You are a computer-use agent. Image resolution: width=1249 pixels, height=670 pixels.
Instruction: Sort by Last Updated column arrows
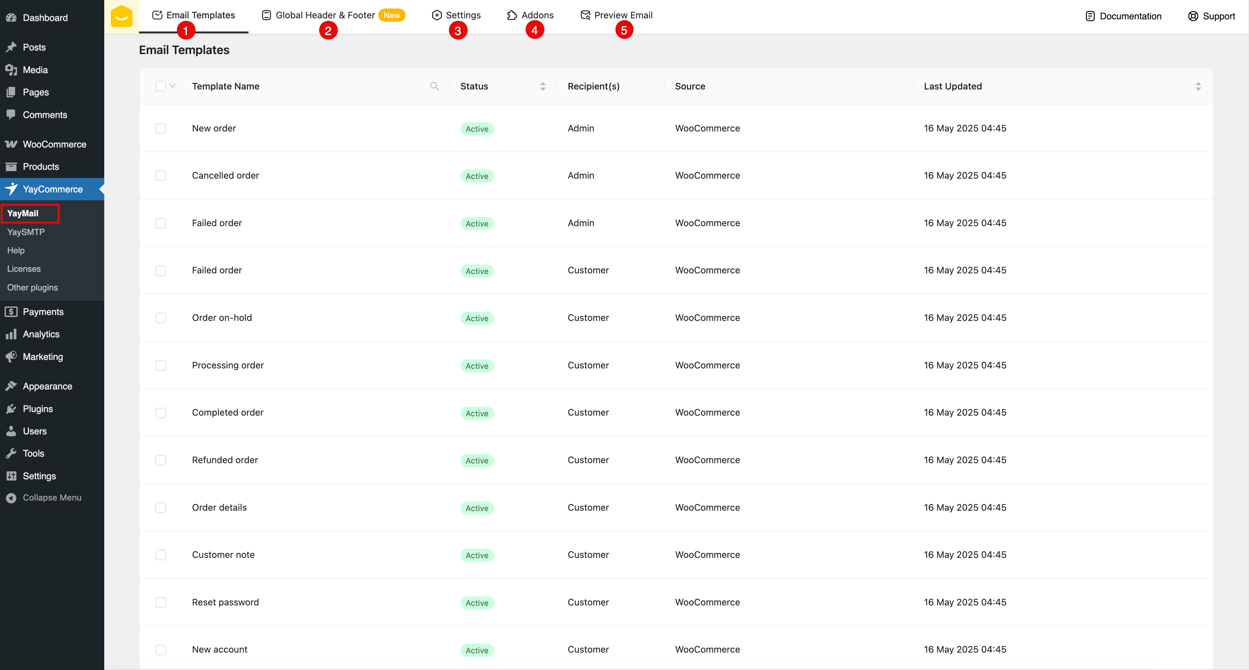coord(1198,86)
